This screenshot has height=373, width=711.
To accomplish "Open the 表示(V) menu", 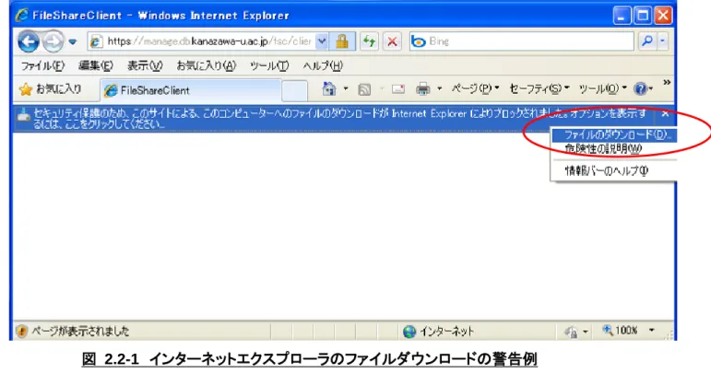I will click(x=145, y=66).
